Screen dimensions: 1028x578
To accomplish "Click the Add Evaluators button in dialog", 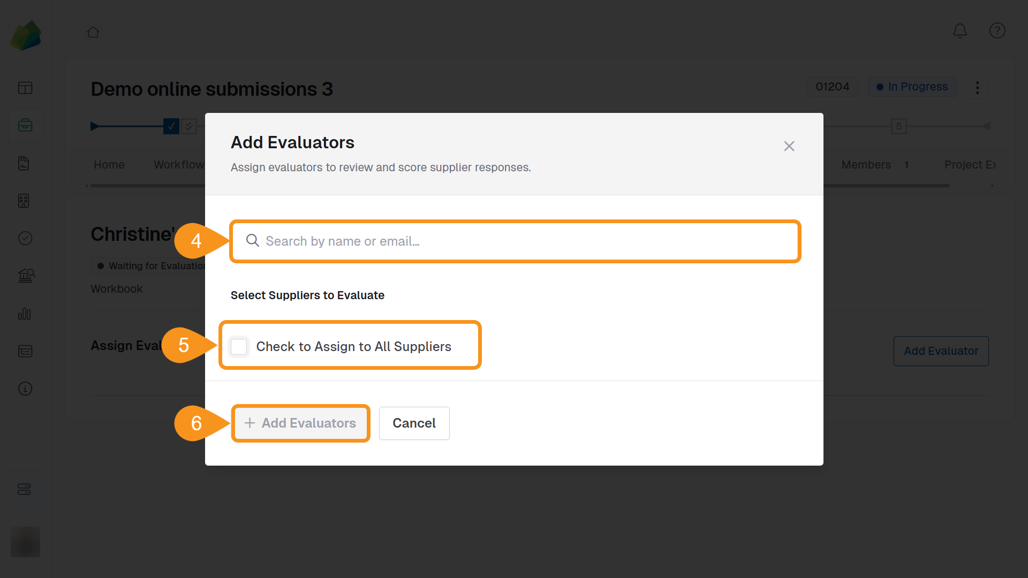I will click(x=300, y=423).
